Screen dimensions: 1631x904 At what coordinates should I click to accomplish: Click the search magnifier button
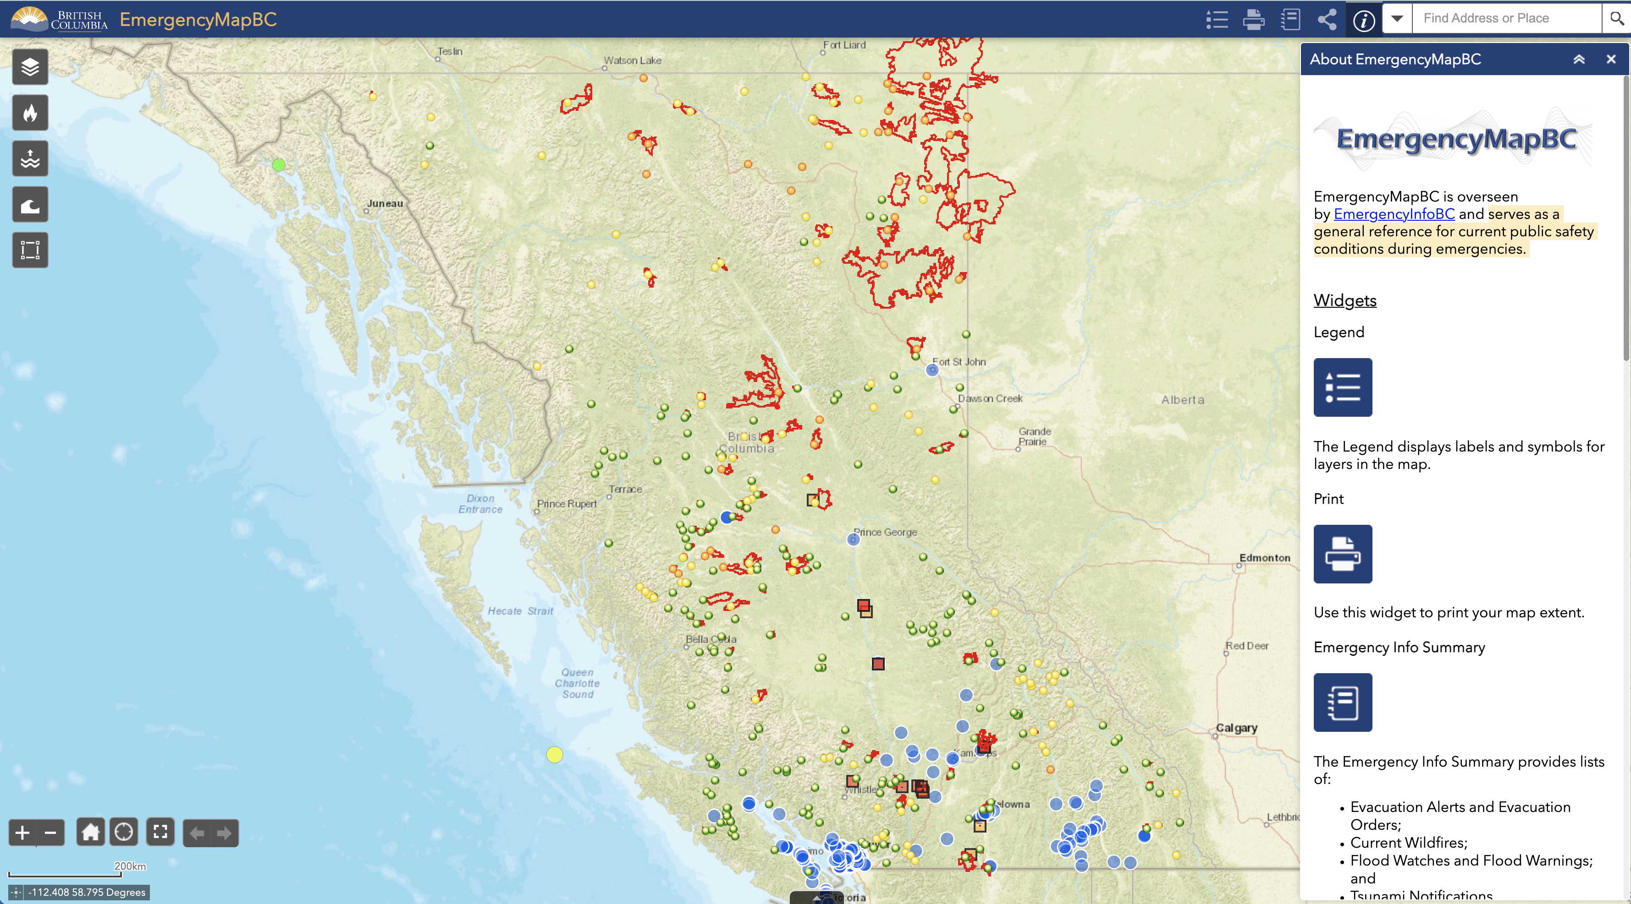point(1616,18)
